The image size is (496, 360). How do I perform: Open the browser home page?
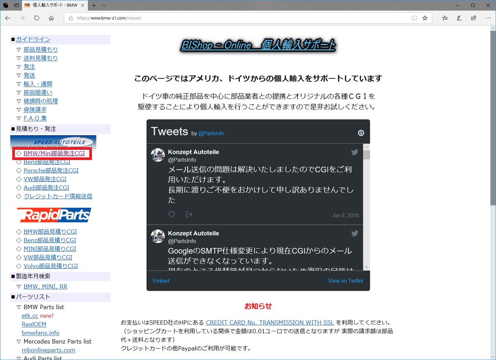[x=51, y=18]
